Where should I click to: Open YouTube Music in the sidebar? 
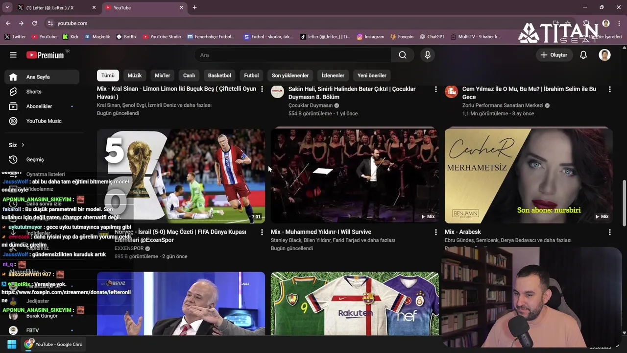click(42, 121)
